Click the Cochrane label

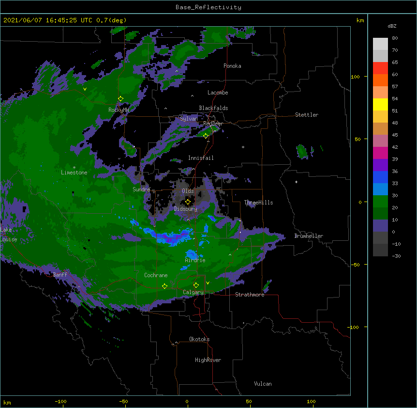coord(156,275)
